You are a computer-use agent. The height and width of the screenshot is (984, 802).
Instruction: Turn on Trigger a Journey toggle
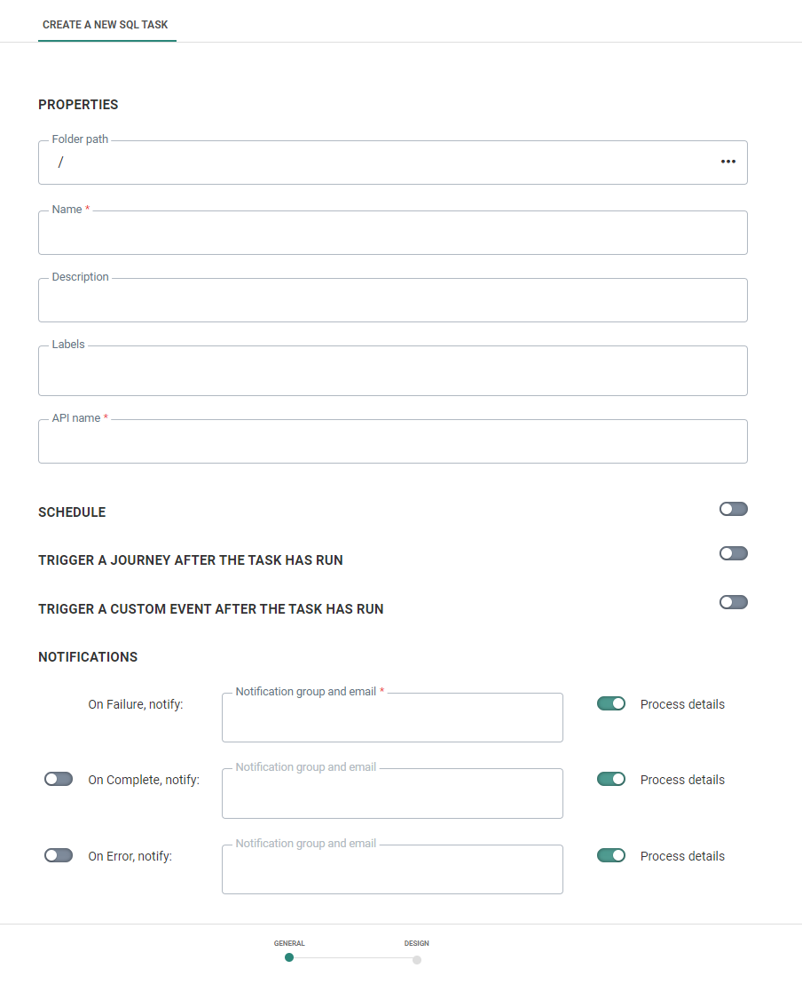point(734,553)
